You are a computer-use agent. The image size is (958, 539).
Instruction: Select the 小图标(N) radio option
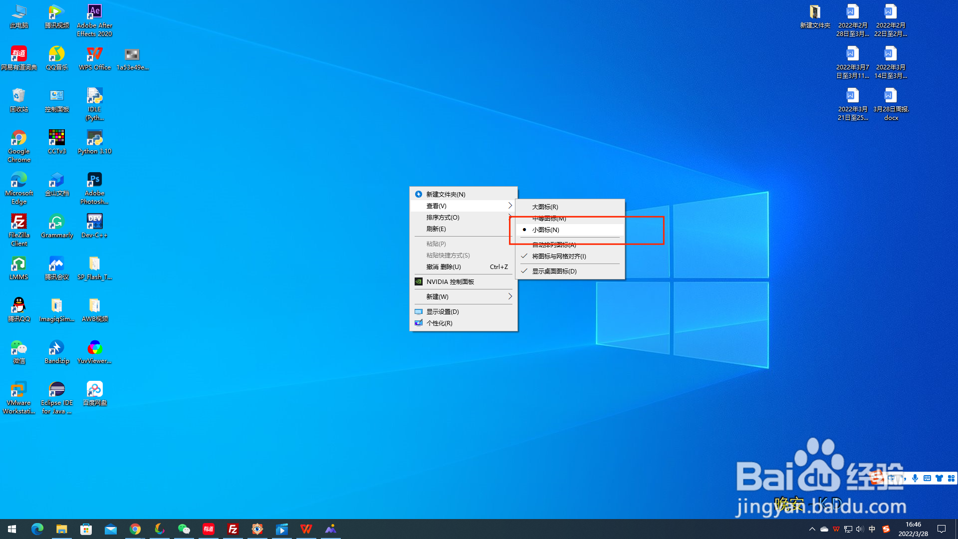545,230
